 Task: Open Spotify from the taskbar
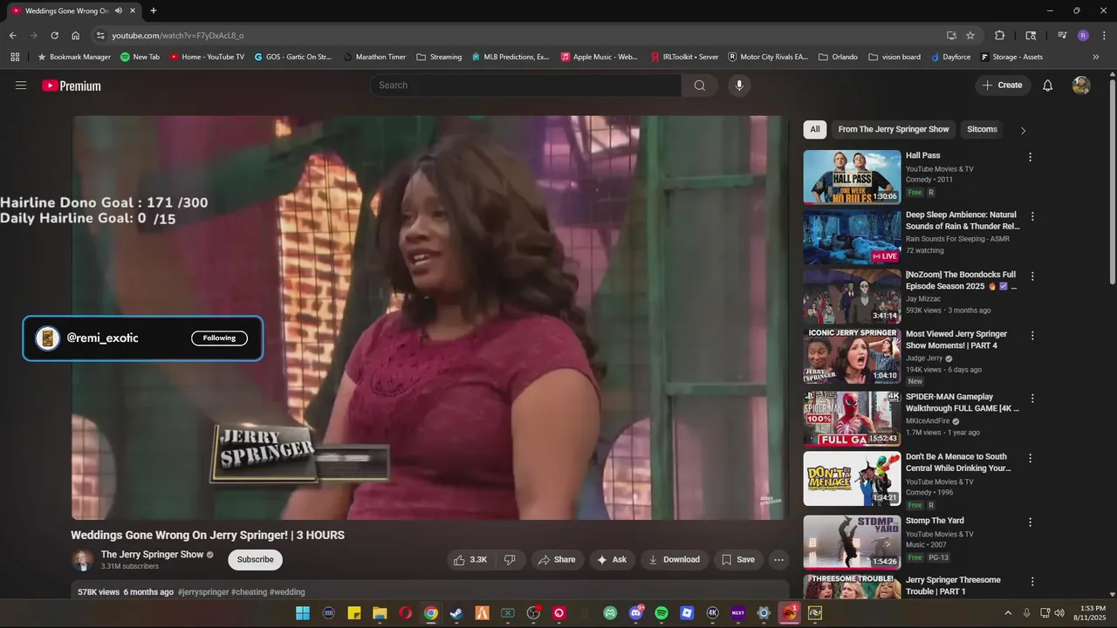coord(661,613)
